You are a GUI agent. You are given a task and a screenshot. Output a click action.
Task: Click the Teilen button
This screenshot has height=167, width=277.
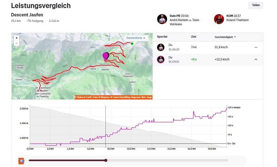click(255, 5)
